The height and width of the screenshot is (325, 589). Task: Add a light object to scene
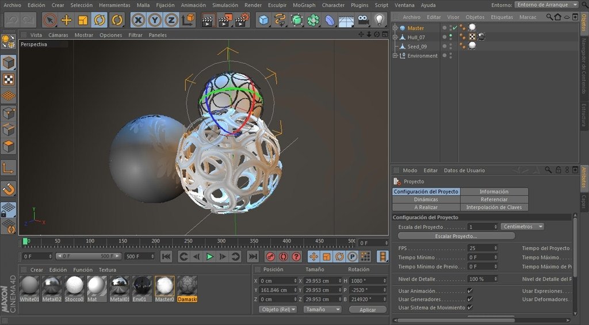click(379, 20)
